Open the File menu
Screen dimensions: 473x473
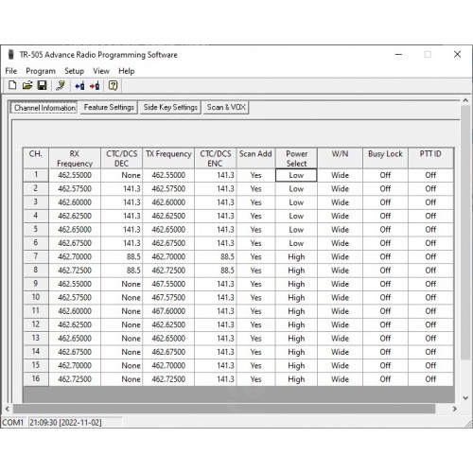[x=11, y=71]
